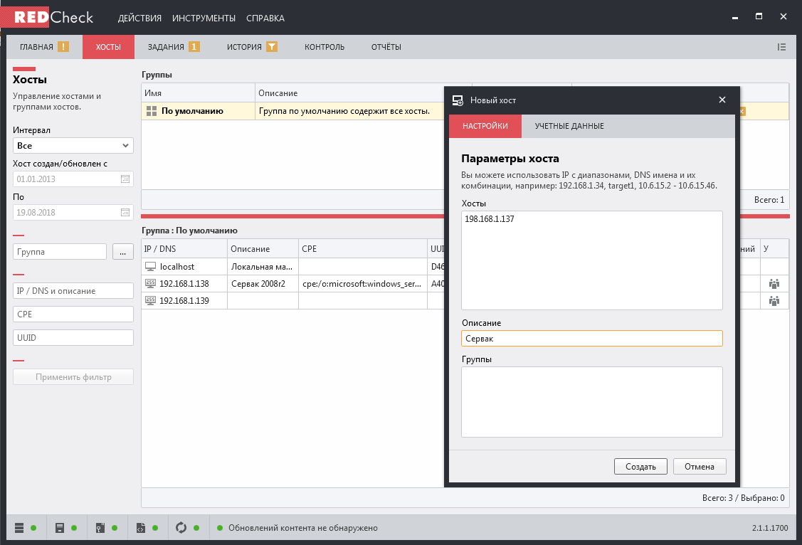Click the third status bar storage icon

pyautogui.click(x=100, y=528)
